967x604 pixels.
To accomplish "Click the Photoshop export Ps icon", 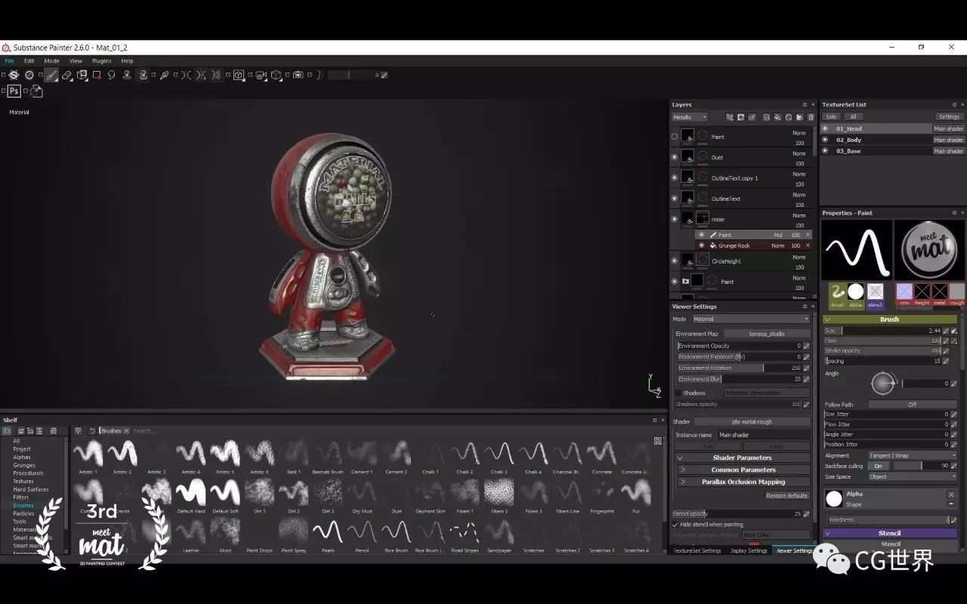I will coord(14,91).
